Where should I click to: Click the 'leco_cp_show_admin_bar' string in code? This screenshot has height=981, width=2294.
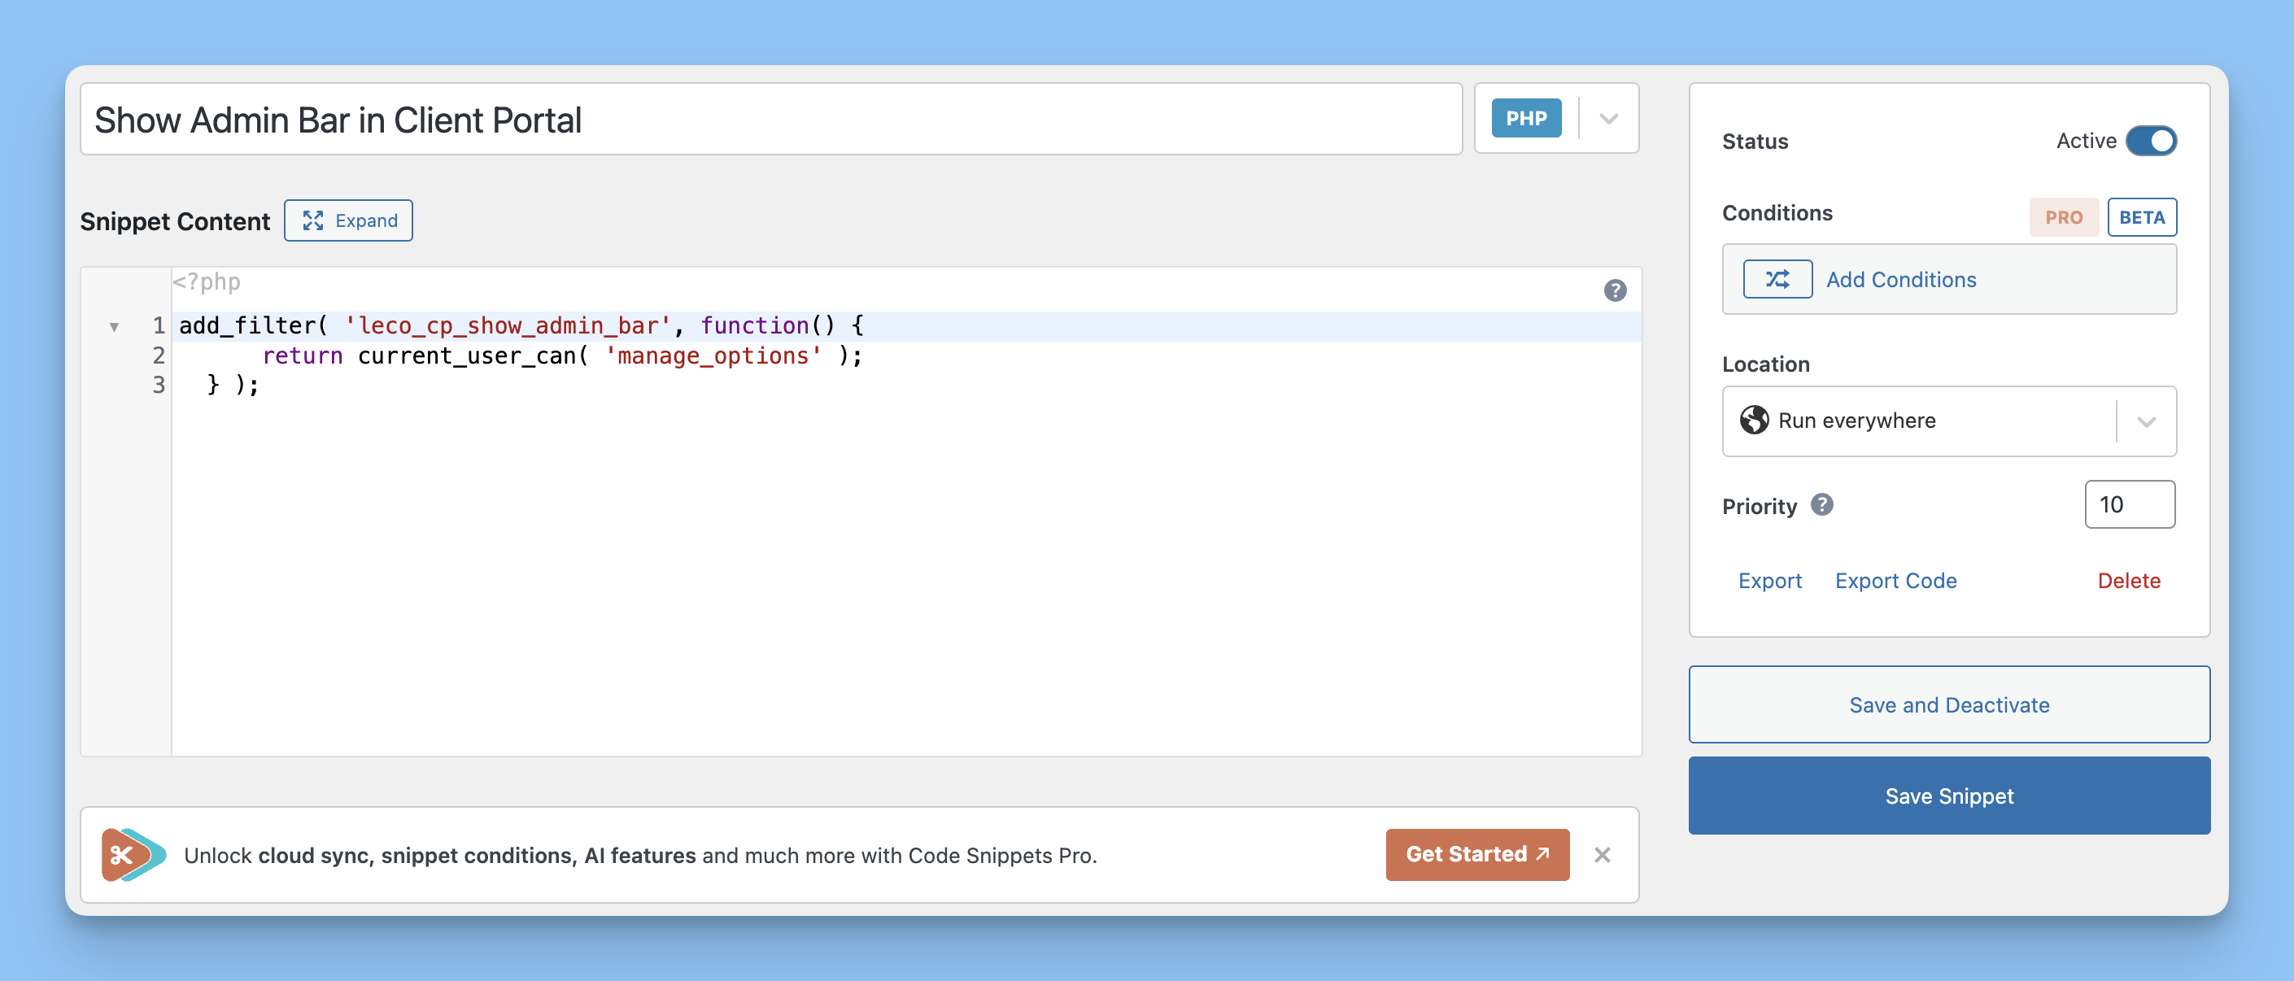(x=508, y=326)
